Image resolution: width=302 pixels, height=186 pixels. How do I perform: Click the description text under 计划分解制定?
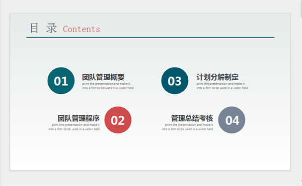(222, 86)
